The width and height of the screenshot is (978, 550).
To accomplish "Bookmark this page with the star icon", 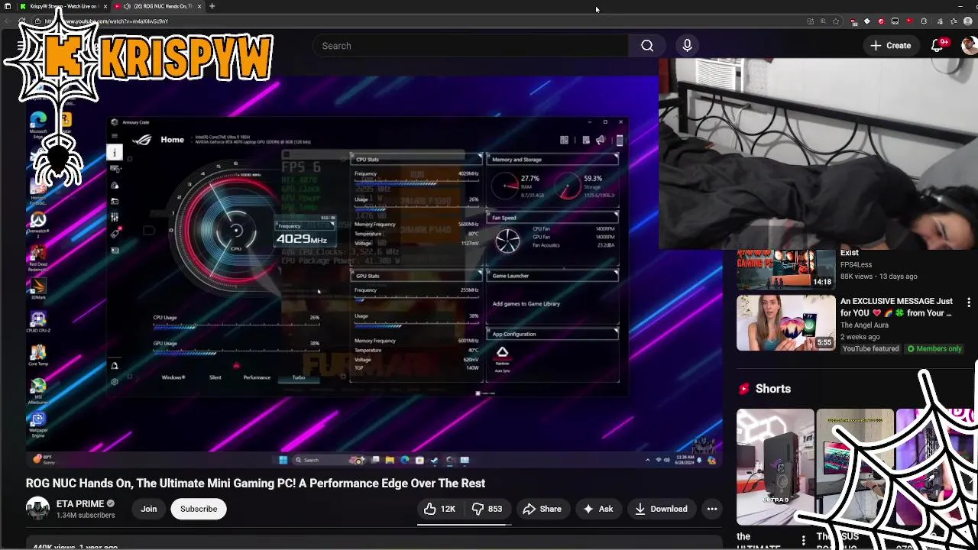I will coord(836,21).
